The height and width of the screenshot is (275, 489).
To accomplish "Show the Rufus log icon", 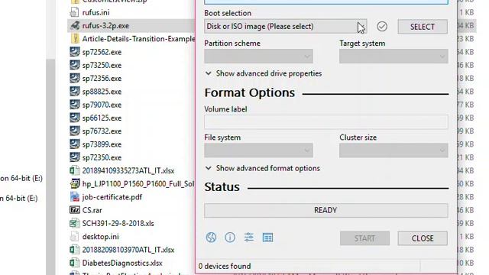I will (267, 238).
